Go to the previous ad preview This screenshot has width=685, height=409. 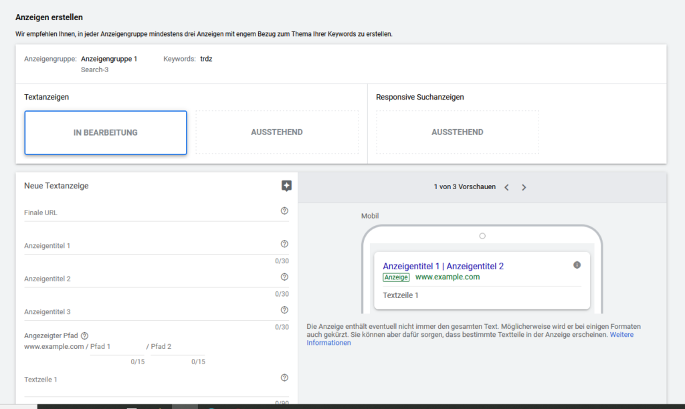point(506,188)
